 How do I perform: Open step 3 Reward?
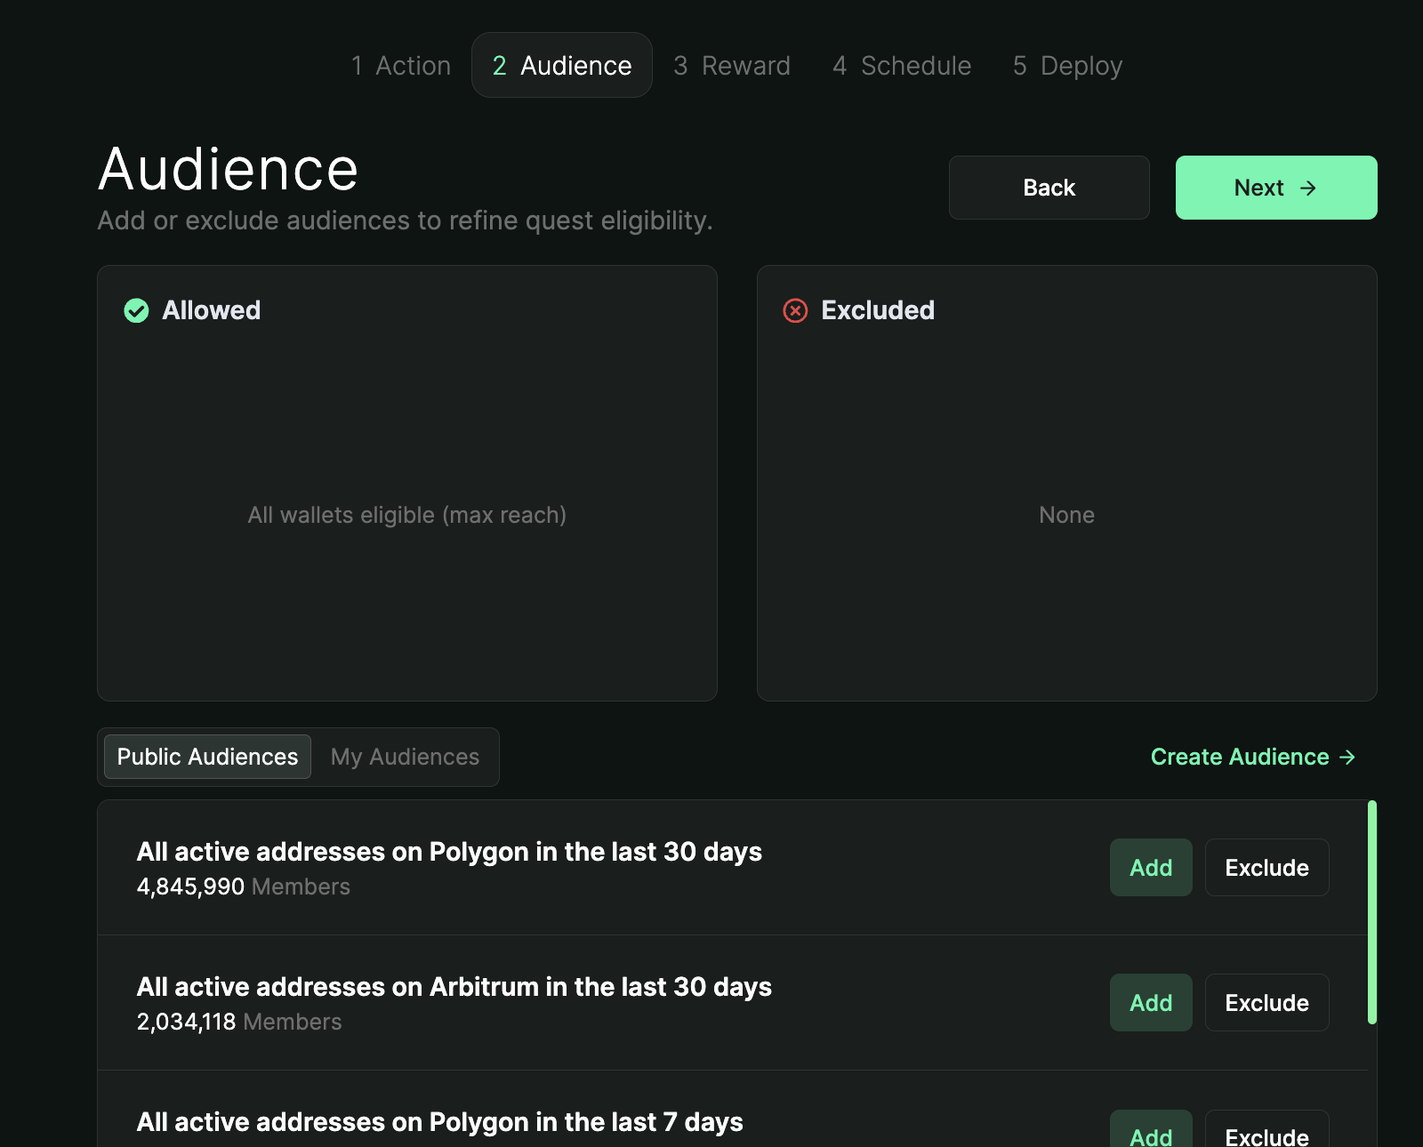click(732, 66)
